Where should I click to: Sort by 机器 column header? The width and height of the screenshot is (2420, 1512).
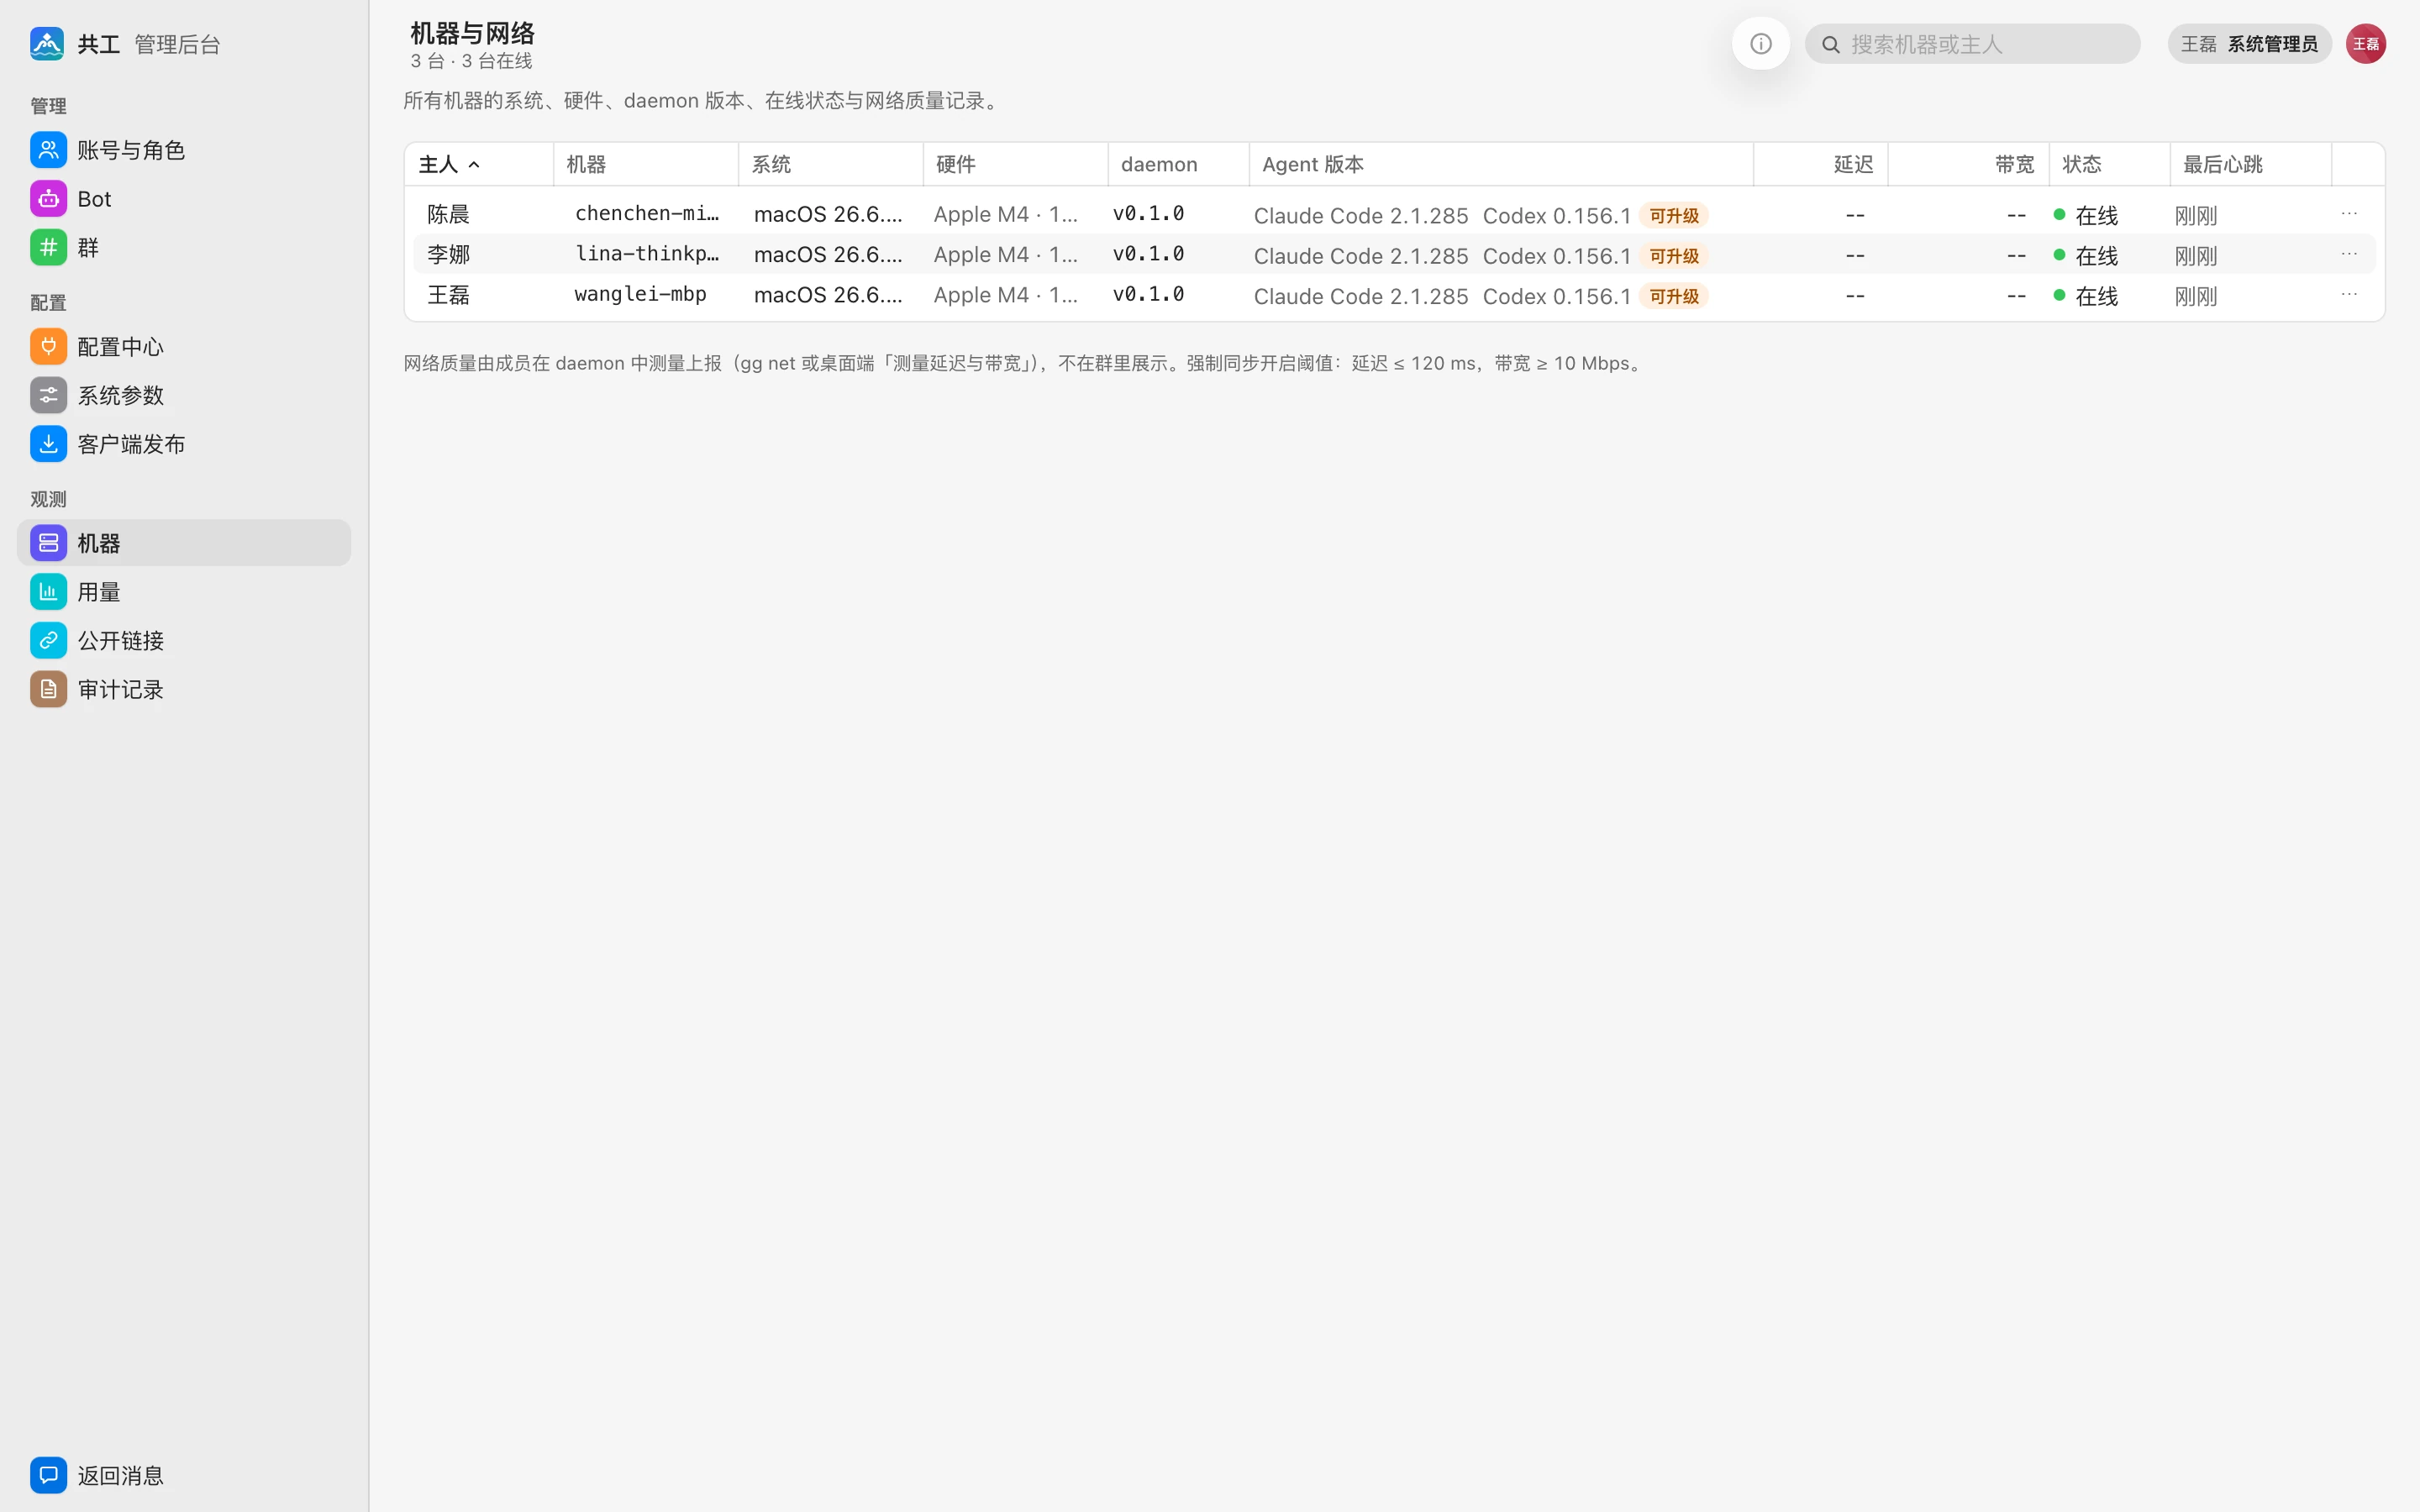tap(646, 164)
